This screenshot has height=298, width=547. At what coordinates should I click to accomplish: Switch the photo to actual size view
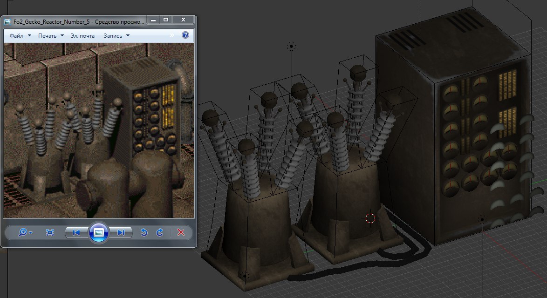(50, 232)
